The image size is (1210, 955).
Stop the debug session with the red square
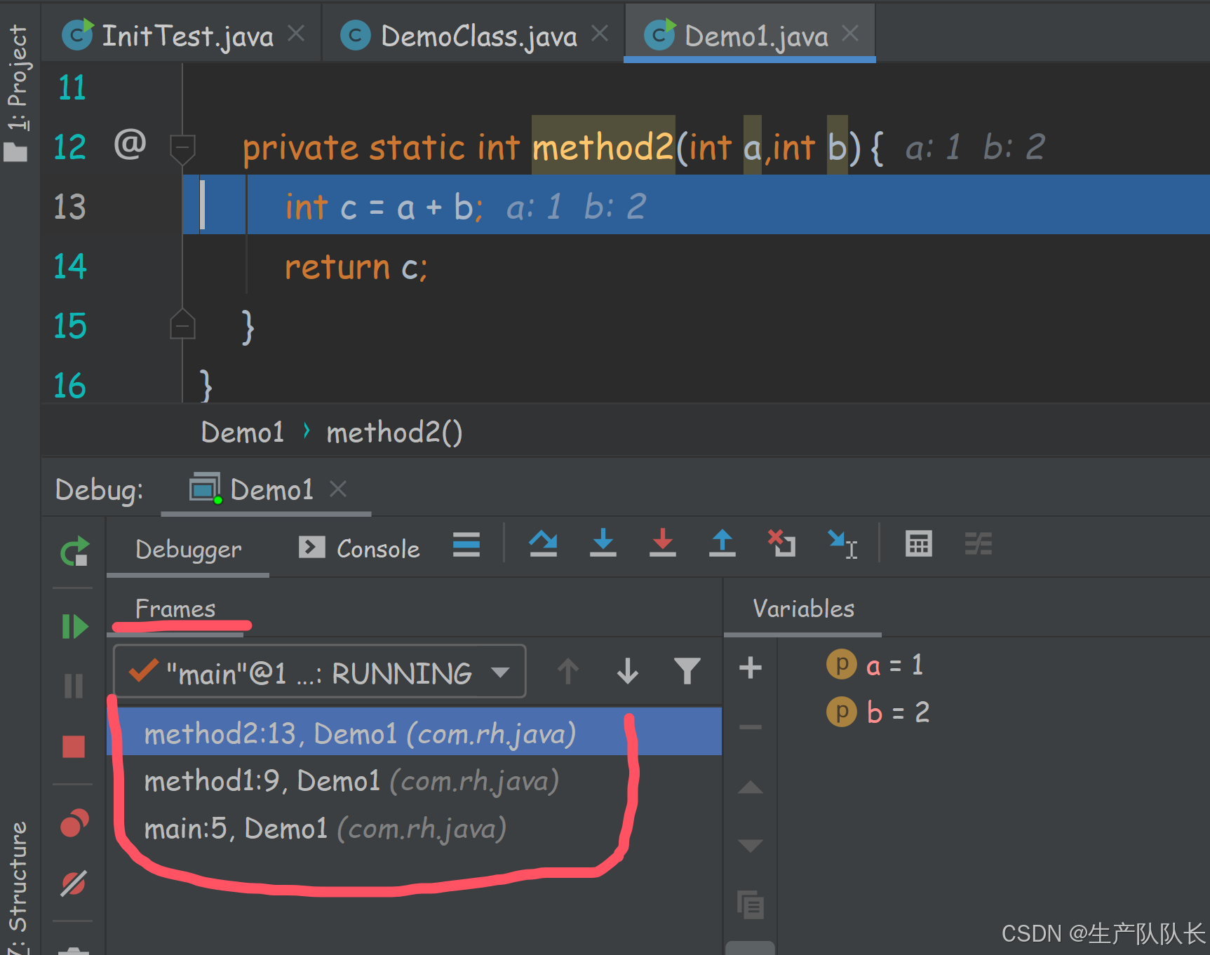(x=74, y=747)
